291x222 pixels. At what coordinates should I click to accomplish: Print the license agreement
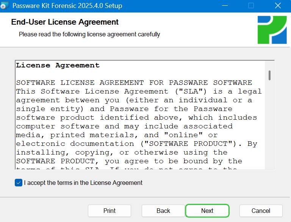110,211
